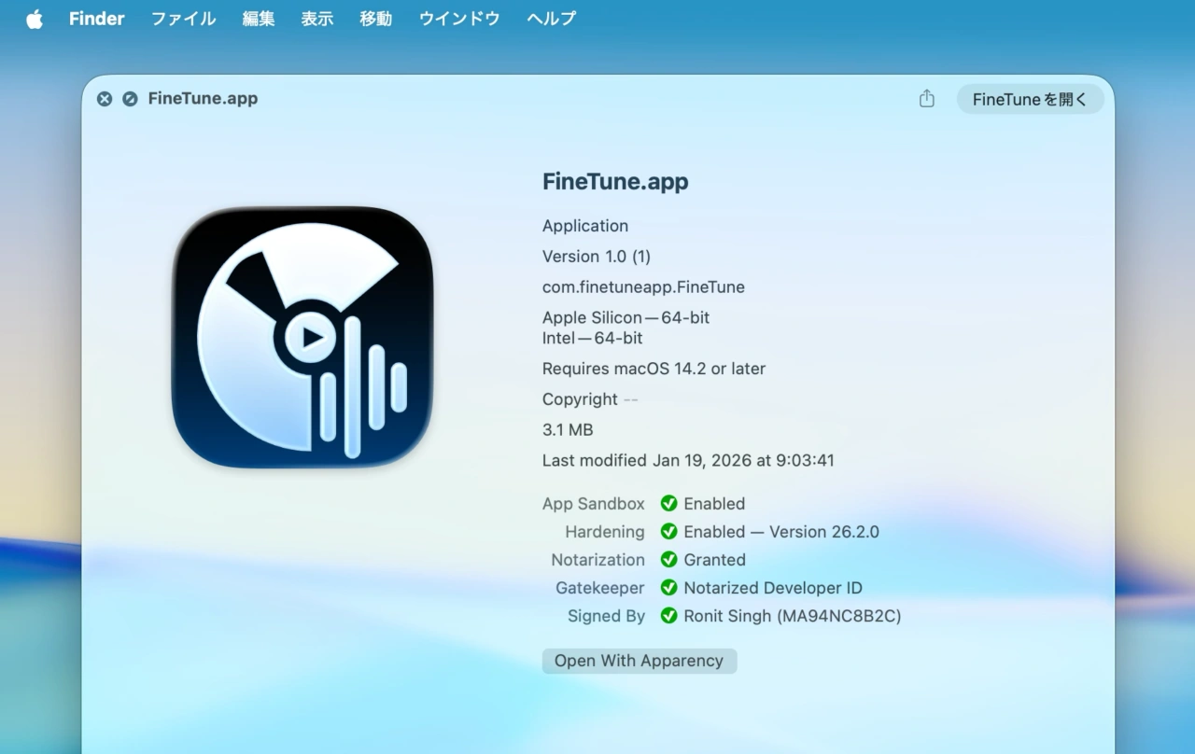Open the Finder menu in the menu bar

pos(96,19)
